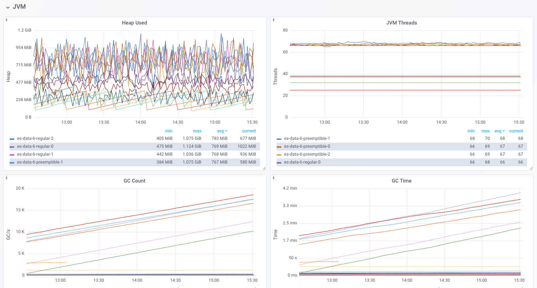
Task: Open the JVM Threads panel title menu
Action: click(401, 23)
